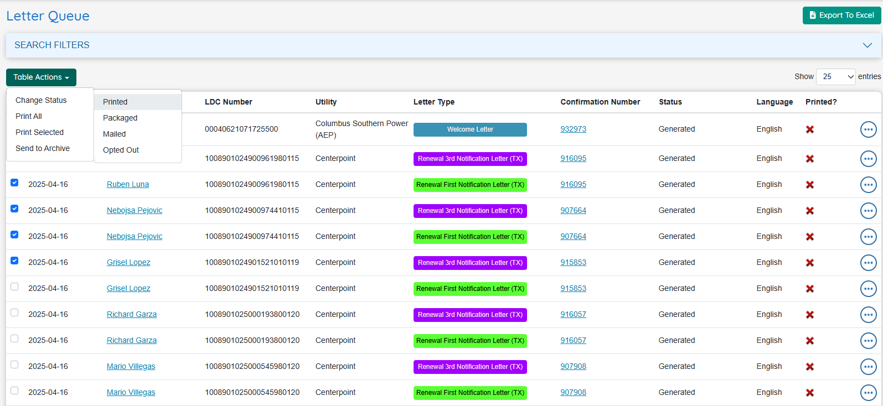Uncheck Ruben Luna First Notification row
Screen dimensions: 883x406
click(14, 183)
